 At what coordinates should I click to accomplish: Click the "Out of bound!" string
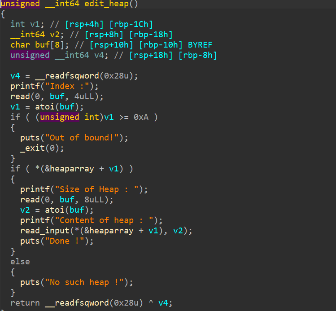tap(82, 138)
